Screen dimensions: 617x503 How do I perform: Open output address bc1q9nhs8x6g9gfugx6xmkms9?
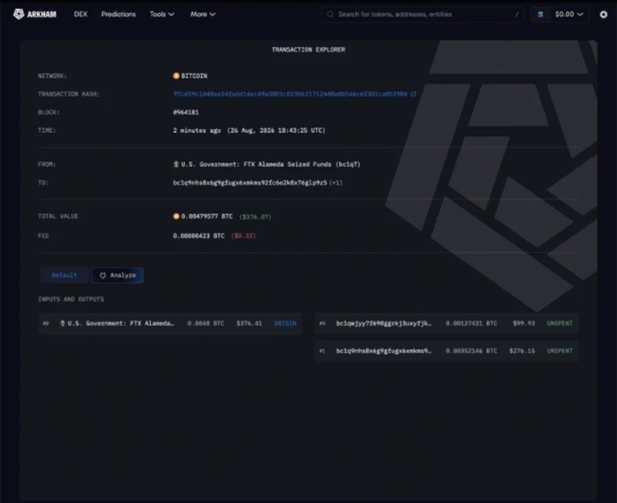point(384,351)
